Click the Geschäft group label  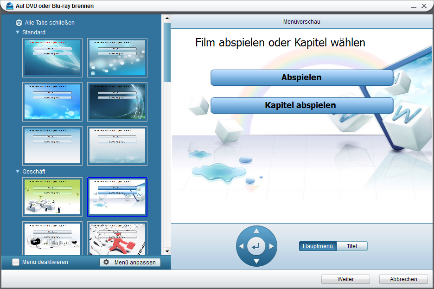tap(34, 172)
